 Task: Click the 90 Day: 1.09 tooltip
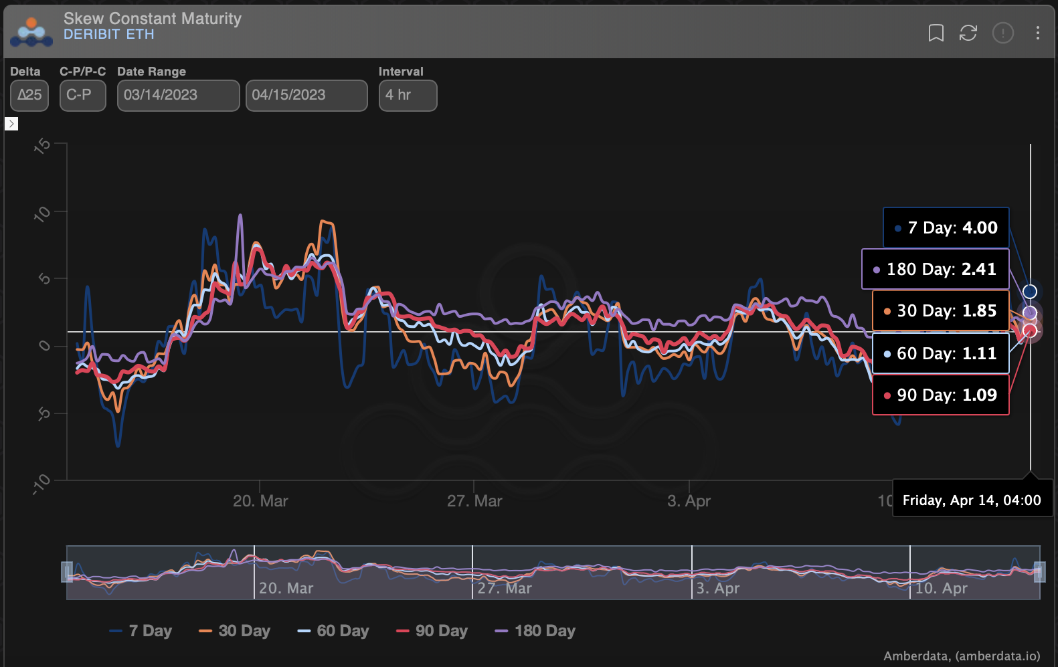(x=941, y=395)
